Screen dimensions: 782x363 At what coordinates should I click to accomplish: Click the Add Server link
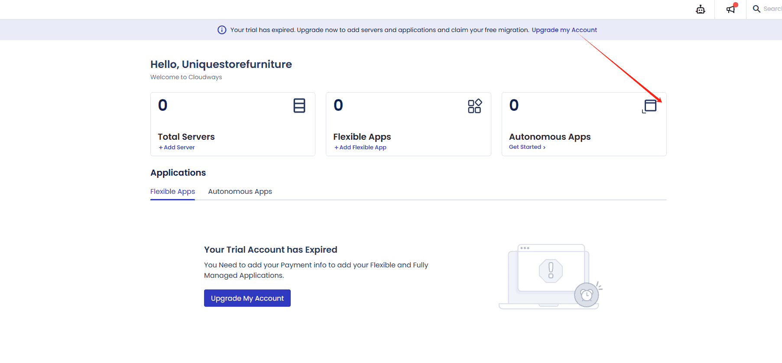[x=177, y=148]
